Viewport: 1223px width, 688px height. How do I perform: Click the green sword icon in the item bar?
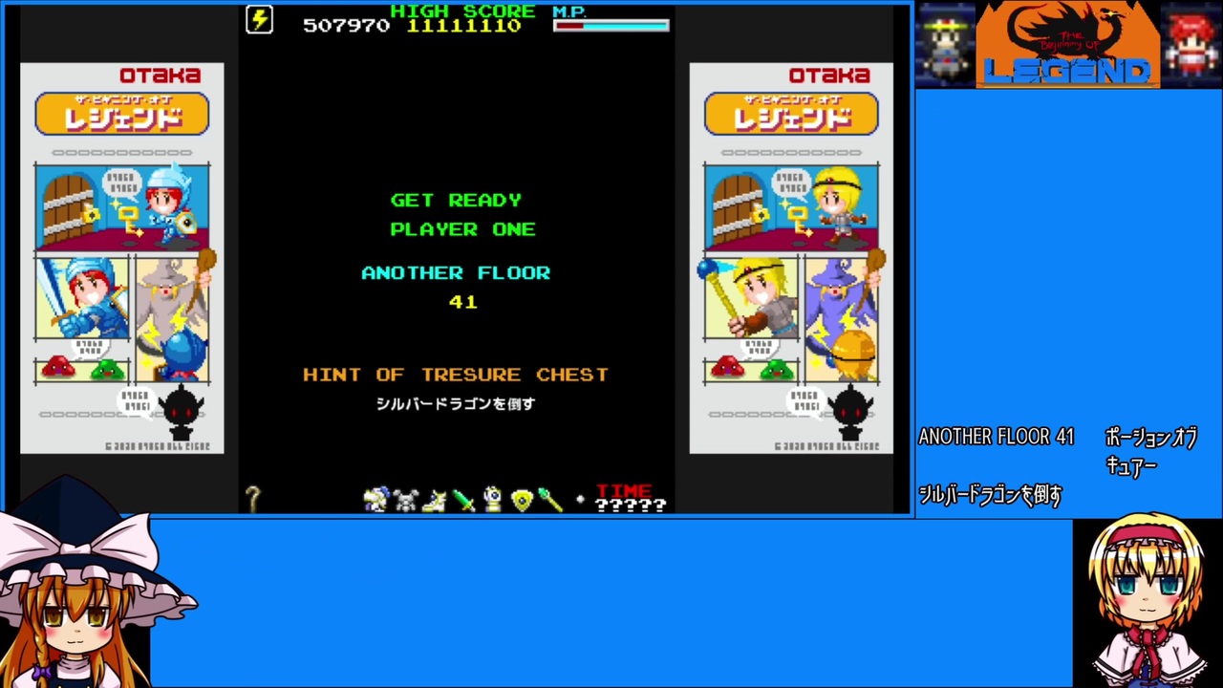[463, 499]
